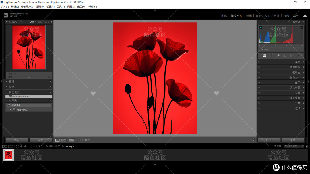Create a snapshot with plus icon
This screenshot has width=310, height=174.
51,87
